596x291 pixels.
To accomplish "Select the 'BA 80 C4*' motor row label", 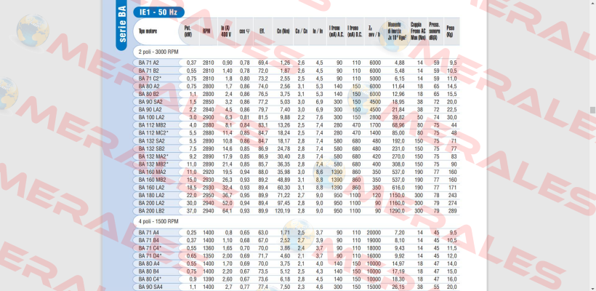I will coord(150,279).
